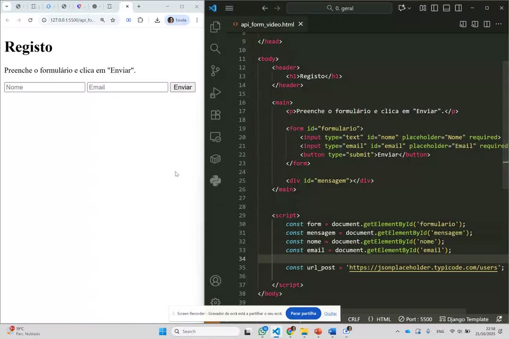Select the Python view in the Activity Bar

click(215, 181)
